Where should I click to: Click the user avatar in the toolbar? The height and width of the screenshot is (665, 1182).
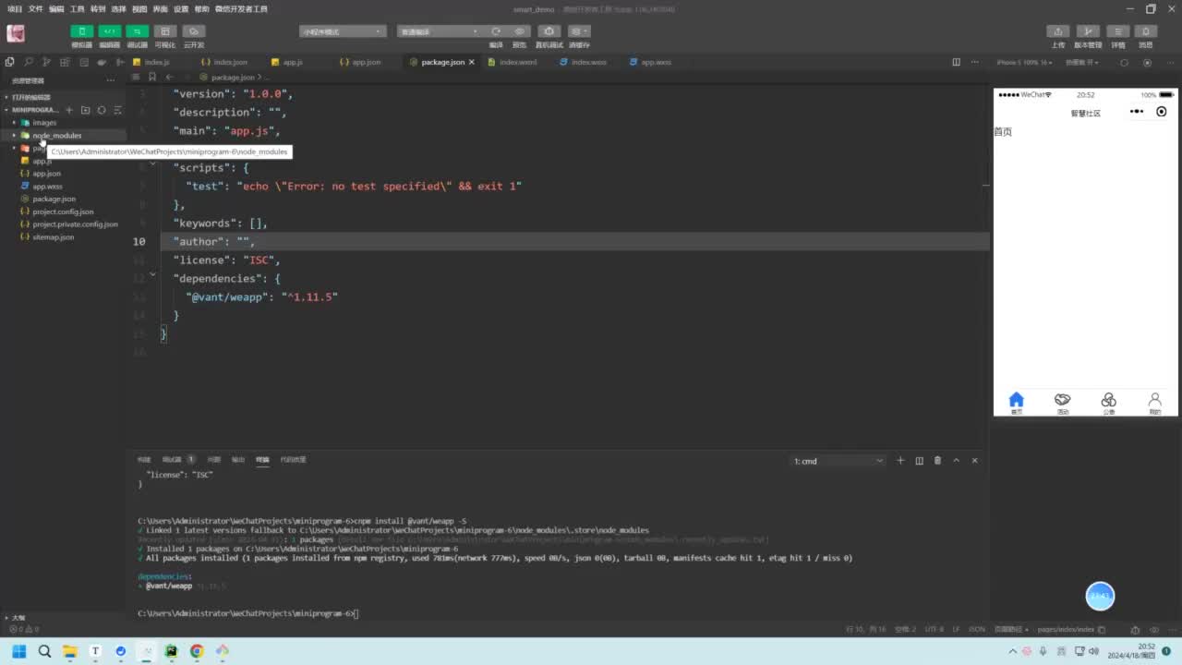click(x=16, y=33)
